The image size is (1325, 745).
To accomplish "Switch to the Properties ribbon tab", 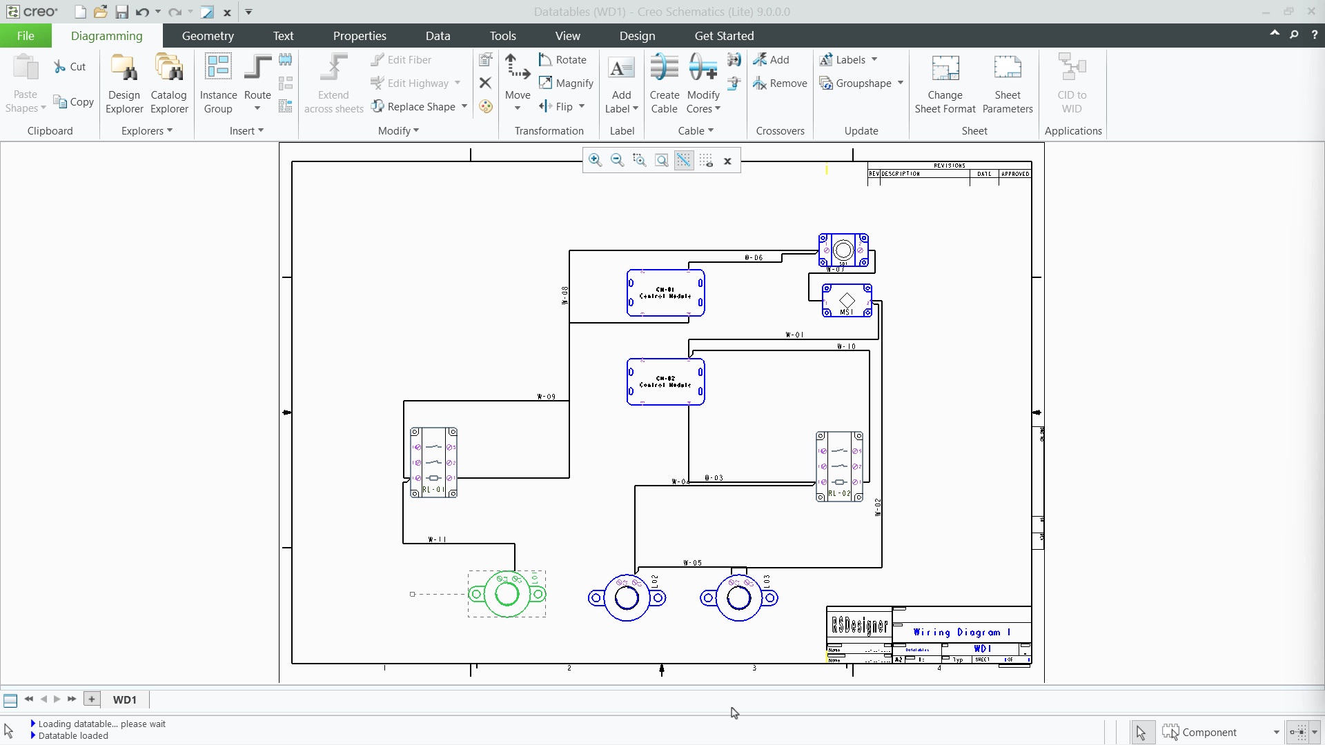I will click(360, 36).
